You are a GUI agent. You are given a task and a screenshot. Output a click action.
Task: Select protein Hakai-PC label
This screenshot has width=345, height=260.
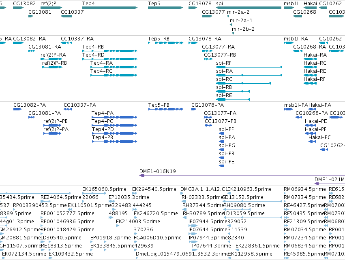tap(319, 137)
